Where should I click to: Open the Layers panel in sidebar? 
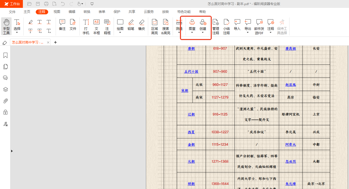click(x=5, y=89)
